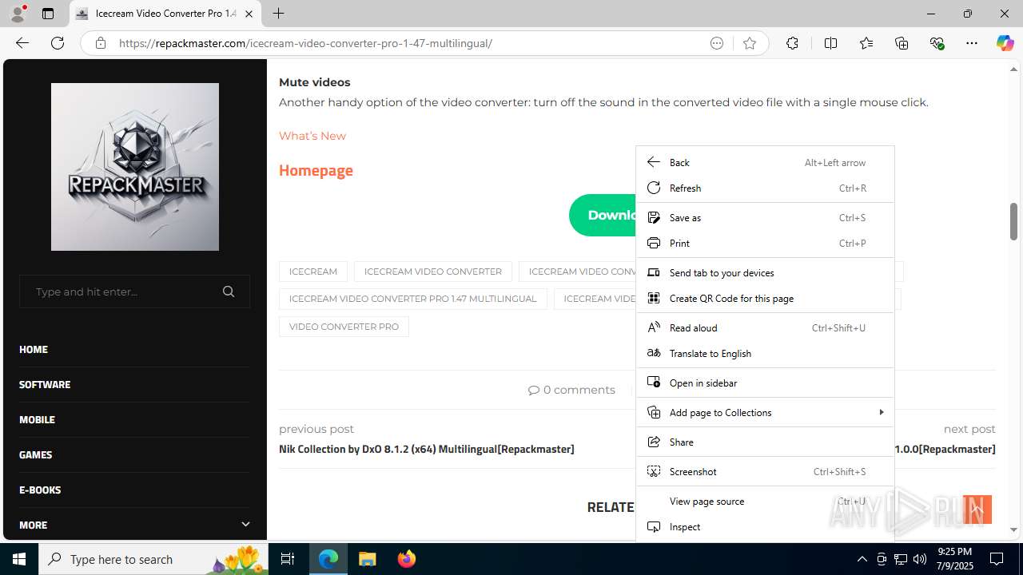Show hidden tray icons chevron

tap(862, 559)
